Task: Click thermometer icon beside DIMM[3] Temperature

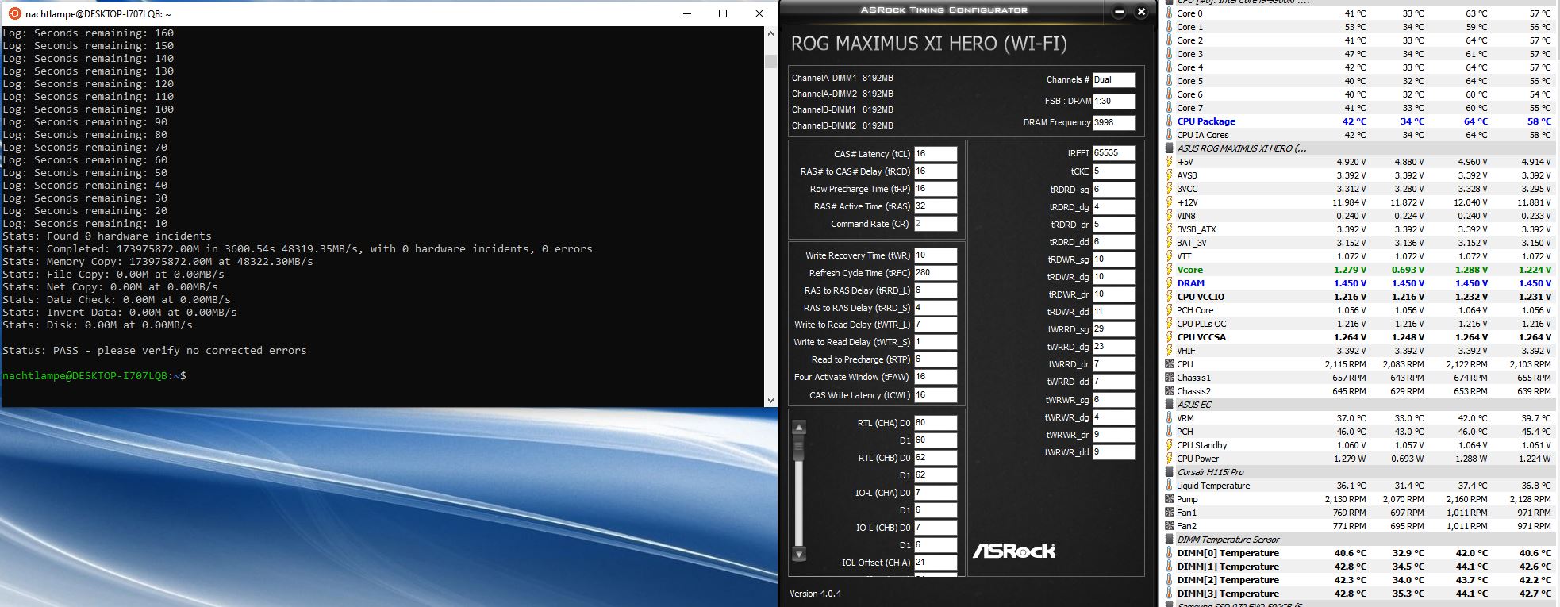Action: tap(1169, 594)
